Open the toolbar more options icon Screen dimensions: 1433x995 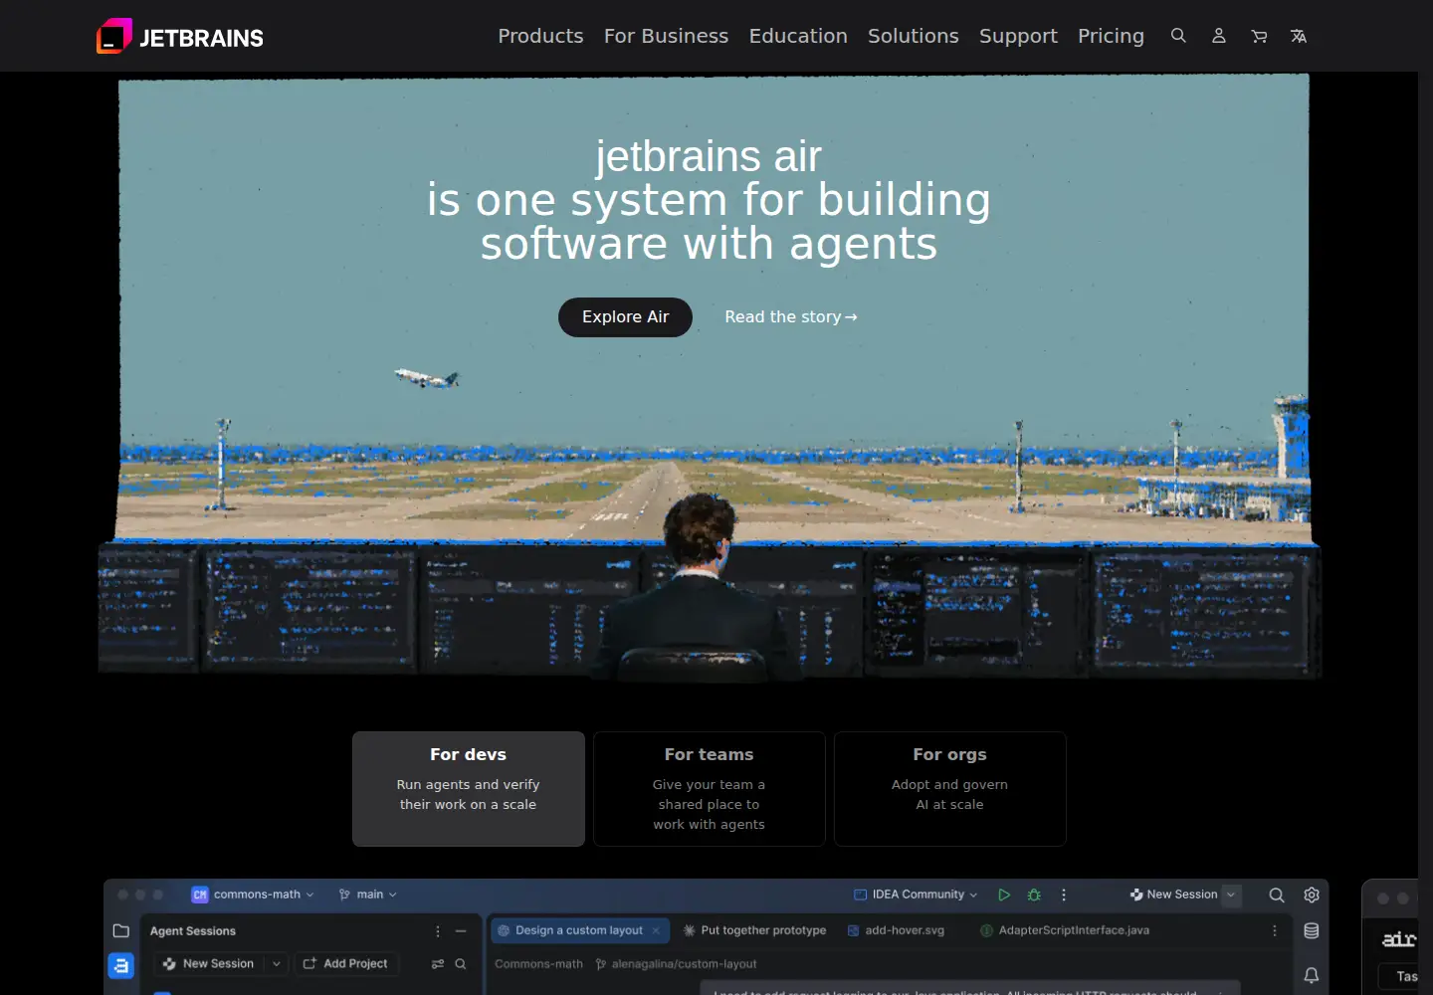[1064, 895]
